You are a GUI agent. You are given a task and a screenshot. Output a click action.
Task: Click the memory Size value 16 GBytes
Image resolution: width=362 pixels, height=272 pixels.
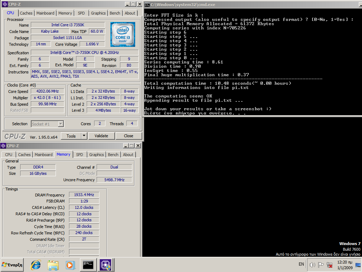(38, 173)
